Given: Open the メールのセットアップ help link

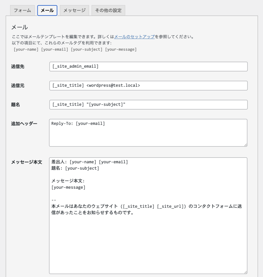Looking at the screenshot, I should 134,37.
